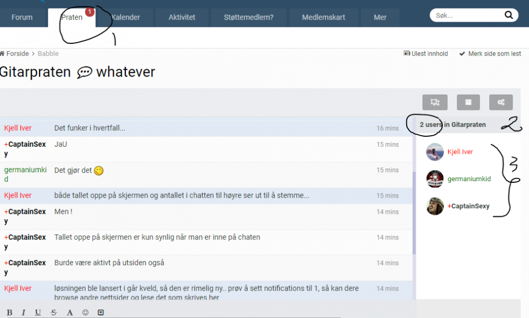Image resolution: width=529 pixels, height=318 pixels.
Task: Open the Mer menu
Action: [380, 17]
